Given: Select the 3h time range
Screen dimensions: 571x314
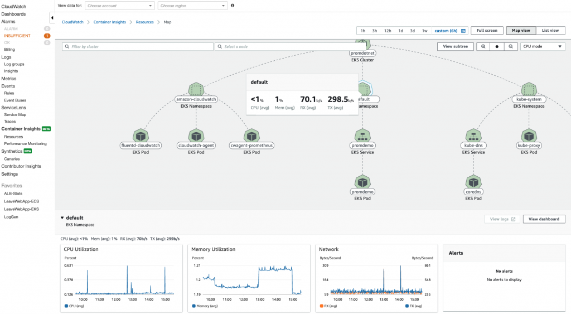Looking at the screenshot, I should (374, 31).
